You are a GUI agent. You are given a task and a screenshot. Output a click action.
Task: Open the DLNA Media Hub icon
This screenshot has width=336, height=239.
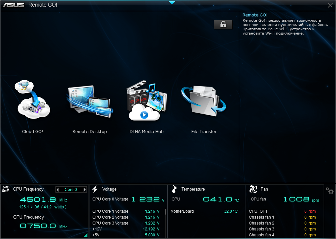coord(147,100)
